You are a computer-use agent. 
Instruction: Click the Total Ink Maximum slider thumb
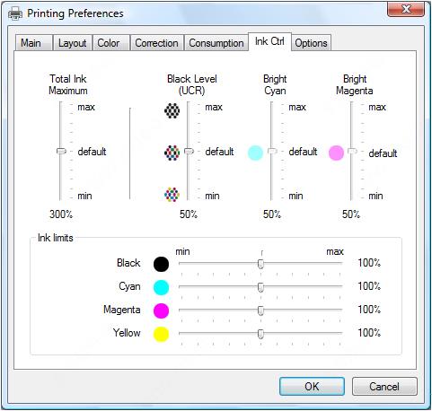coord(61,151)
